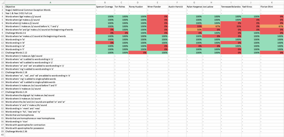Select the 67% cell in Joe Lazlow's column

[211, 26]
